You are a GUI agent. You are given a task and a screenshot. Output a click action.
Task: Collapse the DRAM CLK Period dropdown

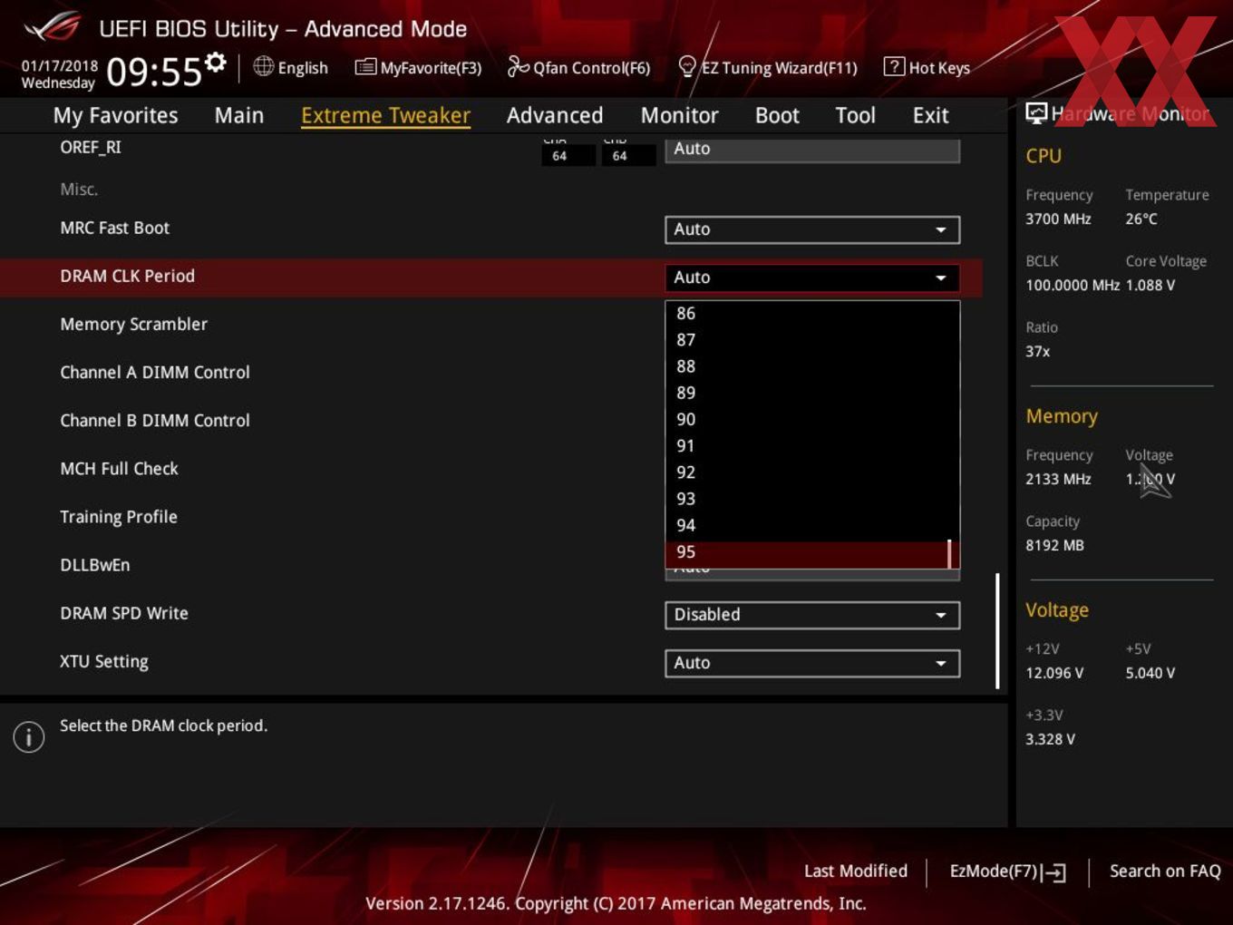pyautogui.click(x=812, y=277)
